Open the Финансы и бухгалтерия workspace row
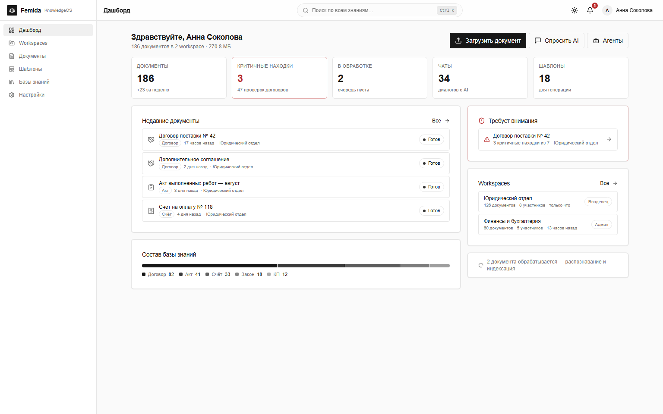The width and height of the screenshot is (663, 414). point(548,225)
